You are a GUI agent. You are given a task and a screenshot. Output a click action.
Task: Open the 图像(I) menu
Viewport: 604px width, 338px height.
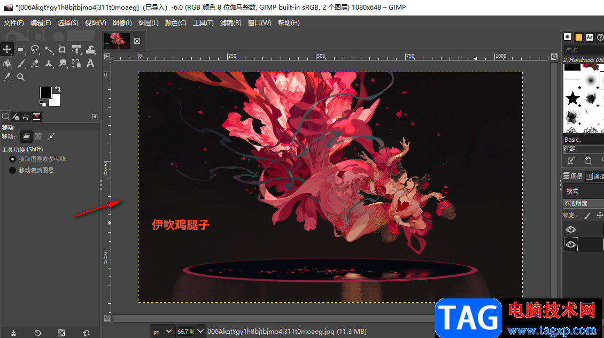coord(122,23)
